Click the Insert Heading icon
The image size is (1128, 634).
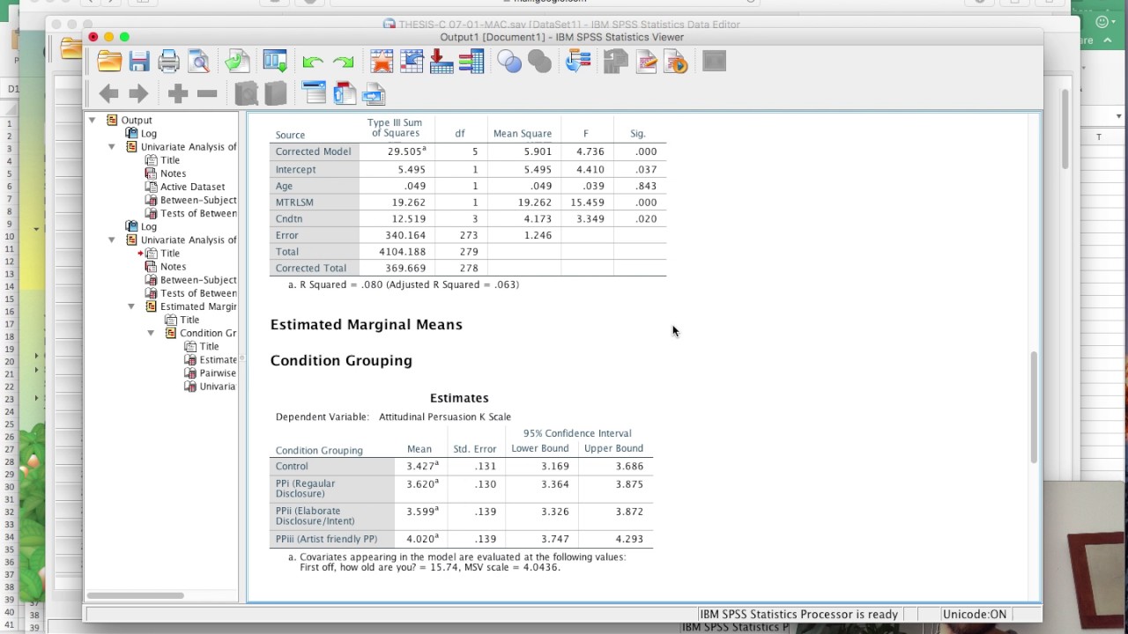[x=314, y=92]
